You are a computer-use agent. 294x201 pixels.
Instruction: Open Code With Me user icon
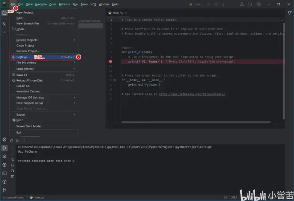242,4
